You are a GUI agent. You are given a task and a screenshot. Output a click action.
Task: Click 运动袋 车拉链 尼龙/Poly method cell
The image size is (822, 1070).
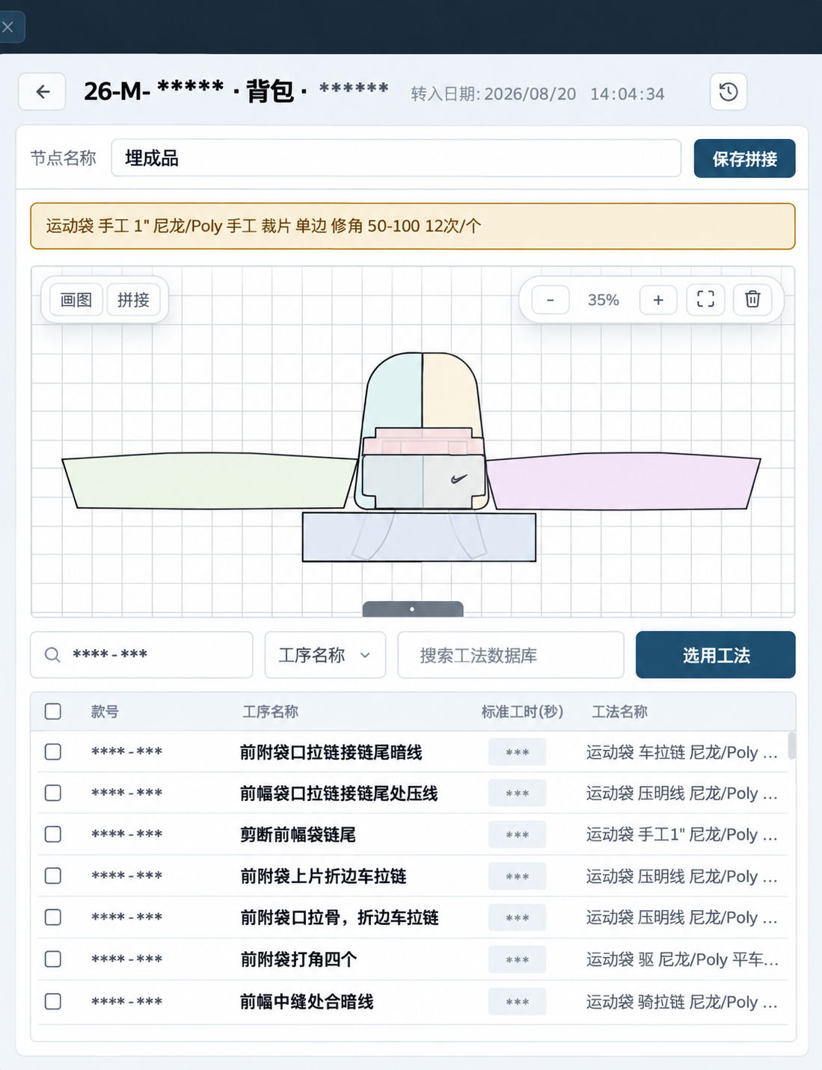coord(682,752)
